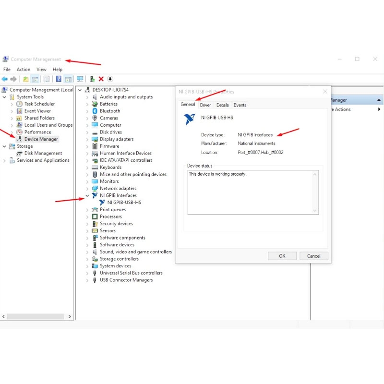
Task: Collapse the Storage tree node
Action: point(4,146)
